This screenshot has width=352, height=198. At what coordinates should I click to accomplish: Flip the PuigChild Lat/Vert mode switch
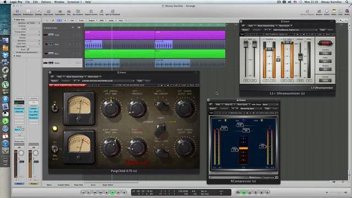point(161,129)
